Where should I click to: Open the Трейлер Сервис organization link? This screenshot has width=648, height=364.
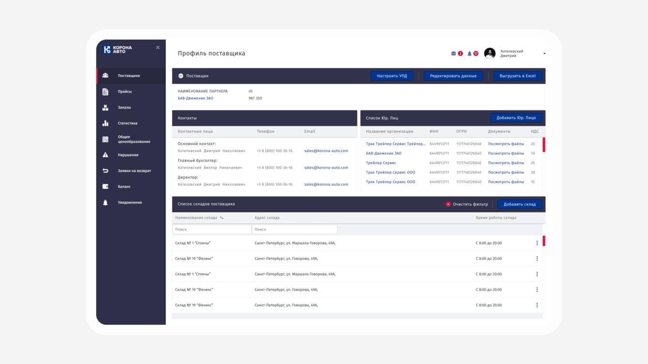pos(381,163)
